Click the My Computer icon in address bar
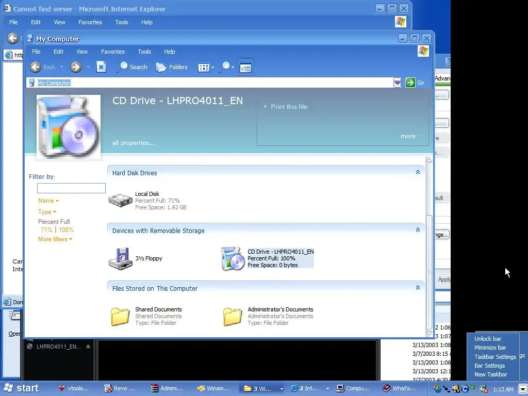Image resolution: width=528 pixels, height=396 pixels. 31,82
